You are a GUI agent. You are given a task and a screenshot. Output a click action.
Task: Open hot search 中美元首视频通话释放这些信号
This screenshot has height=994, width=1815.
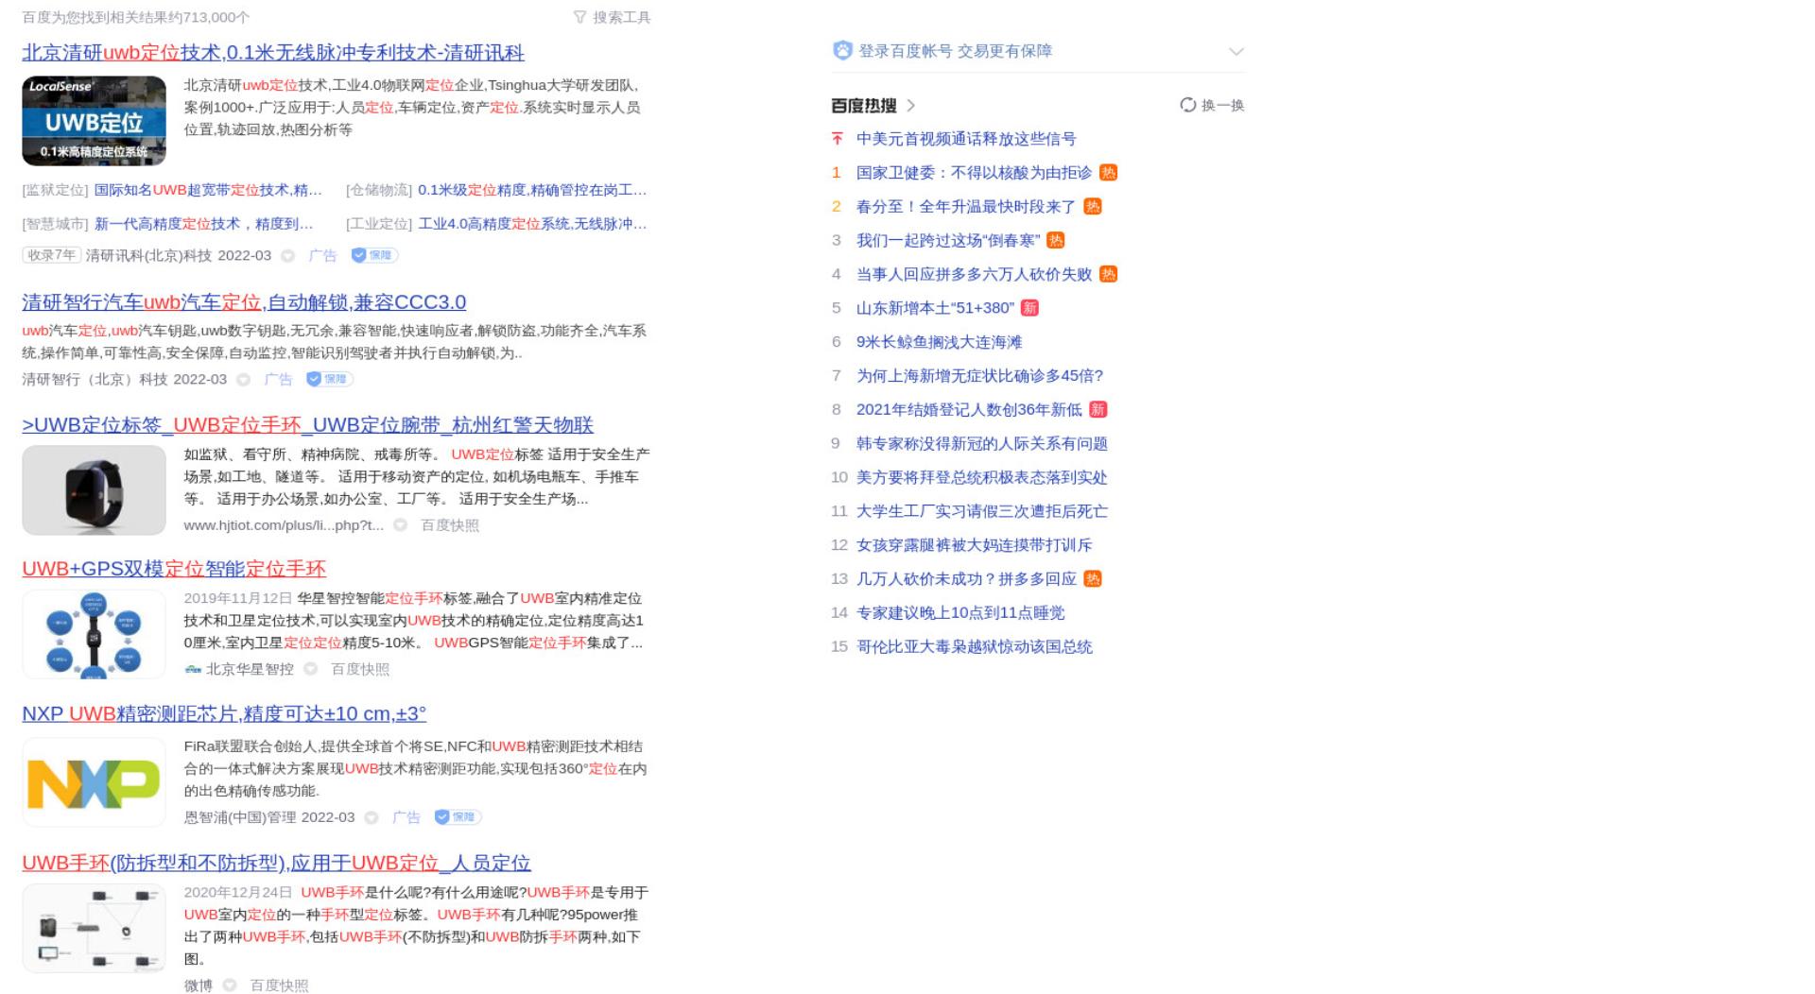coord(966,139)
